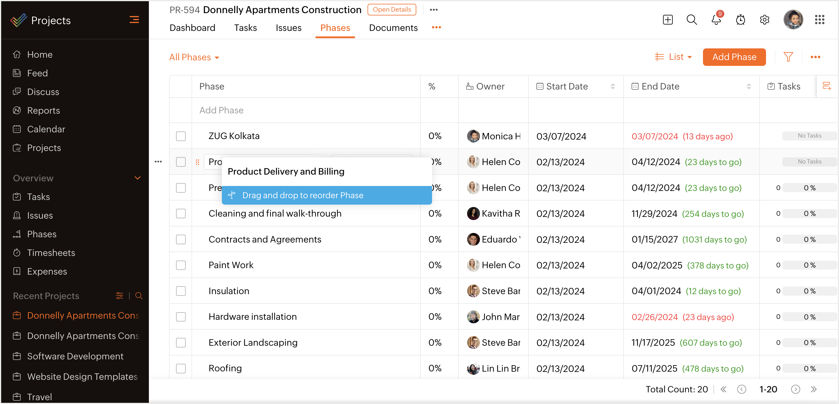Check the ZUG Kolkata phase checkbox
The image size is (839, 404).
181,136
